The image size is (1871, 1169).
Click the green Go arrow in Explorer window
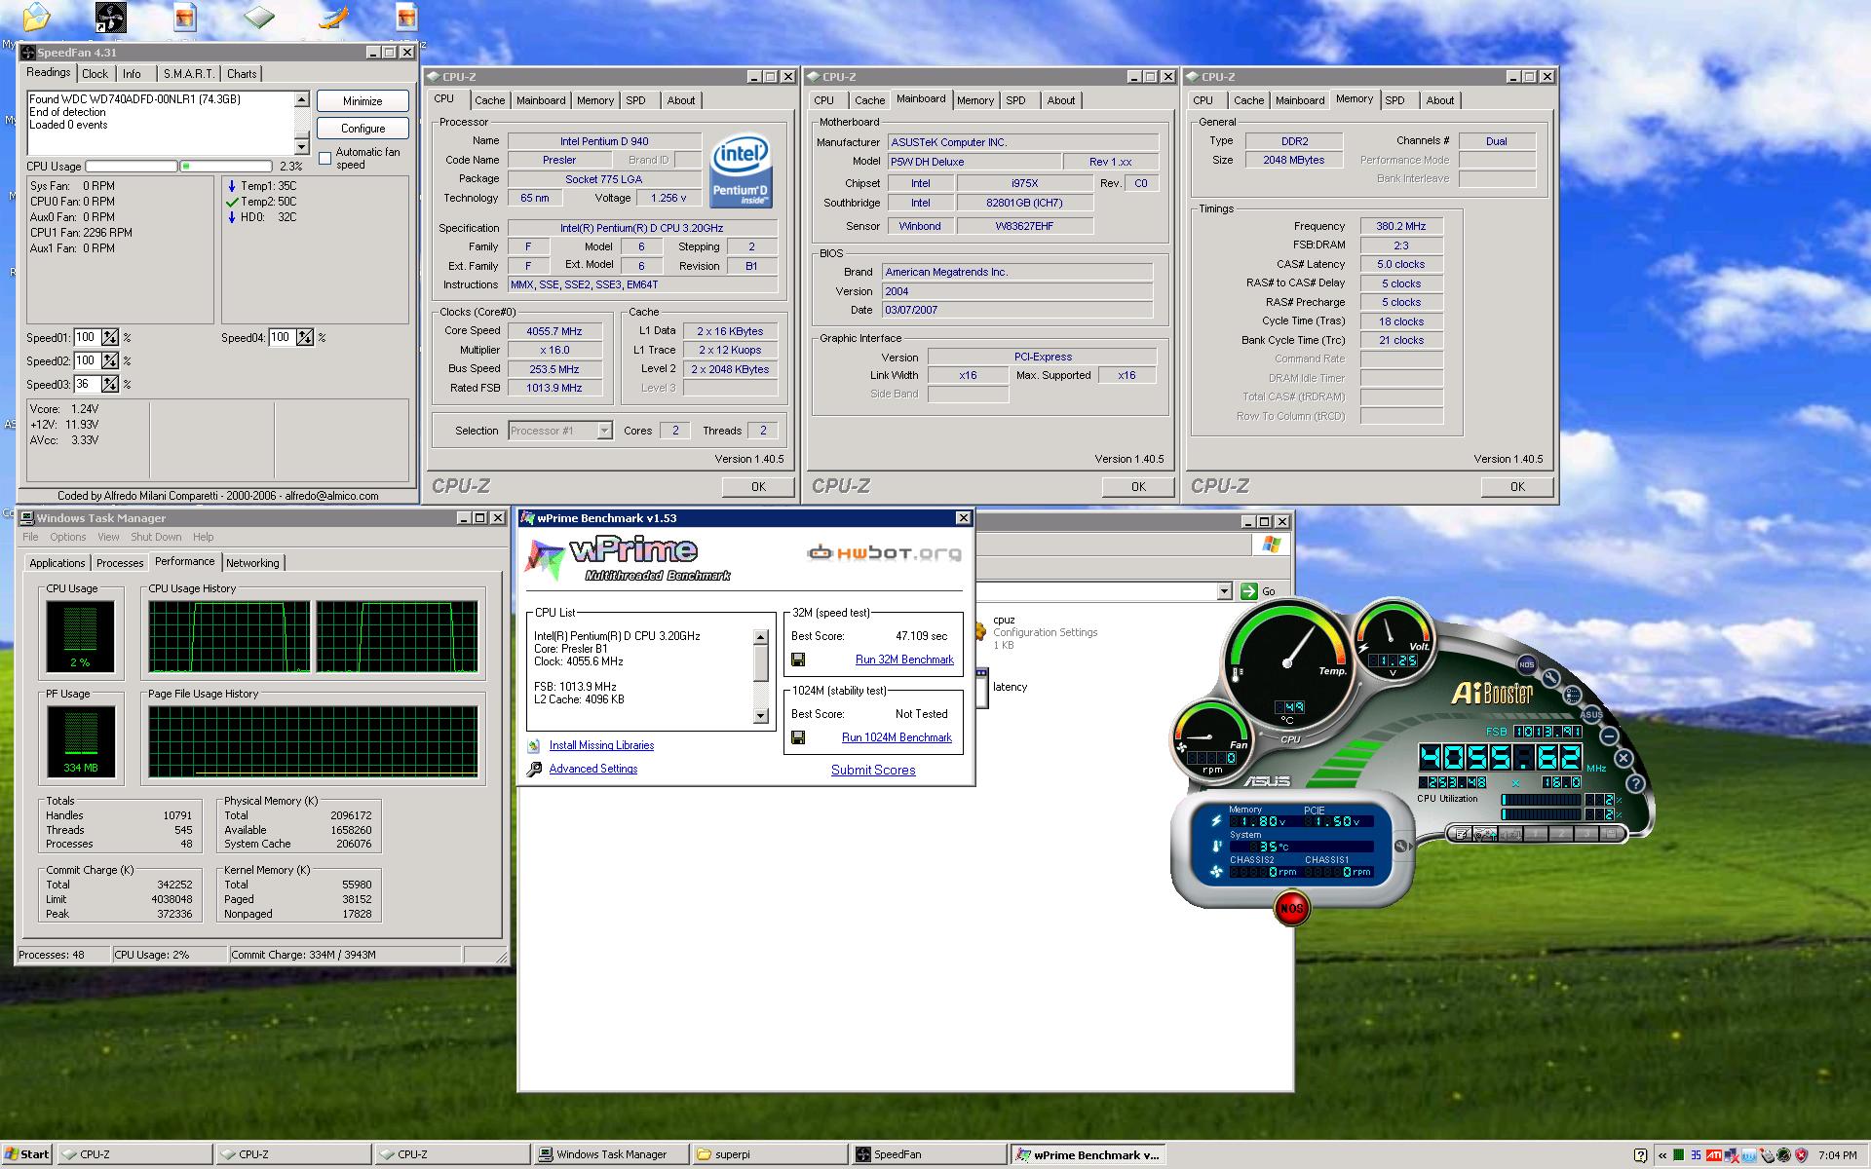coord(1249,590)
